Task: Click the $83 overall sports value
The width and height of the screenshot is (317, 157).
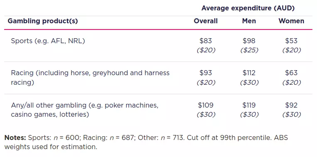Action: point(206,41)
